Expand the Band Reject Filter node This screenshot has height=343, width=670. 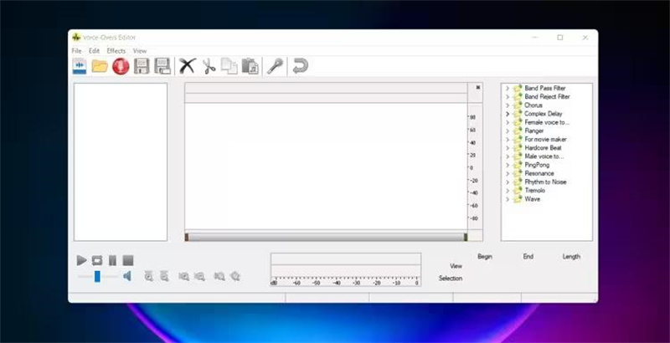tap(508, 97)
